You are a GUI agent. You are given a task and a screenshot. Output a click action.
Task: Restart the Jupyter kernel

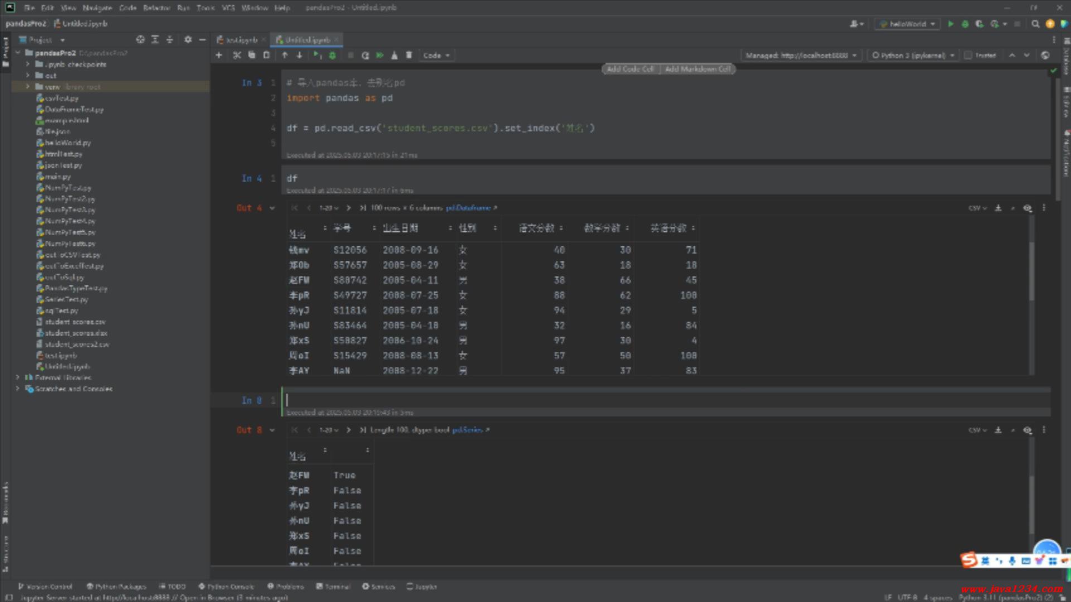click(x=365, y=55)
